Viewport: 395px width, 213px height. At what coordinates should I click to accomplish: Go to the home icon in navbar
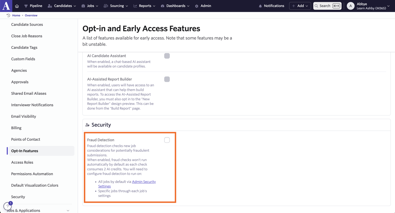click(x=17, y=6)
